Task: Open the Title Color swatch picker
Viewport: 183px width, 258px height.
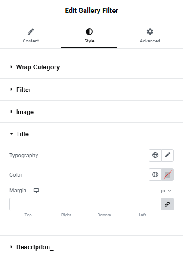Action: [167, 174]
